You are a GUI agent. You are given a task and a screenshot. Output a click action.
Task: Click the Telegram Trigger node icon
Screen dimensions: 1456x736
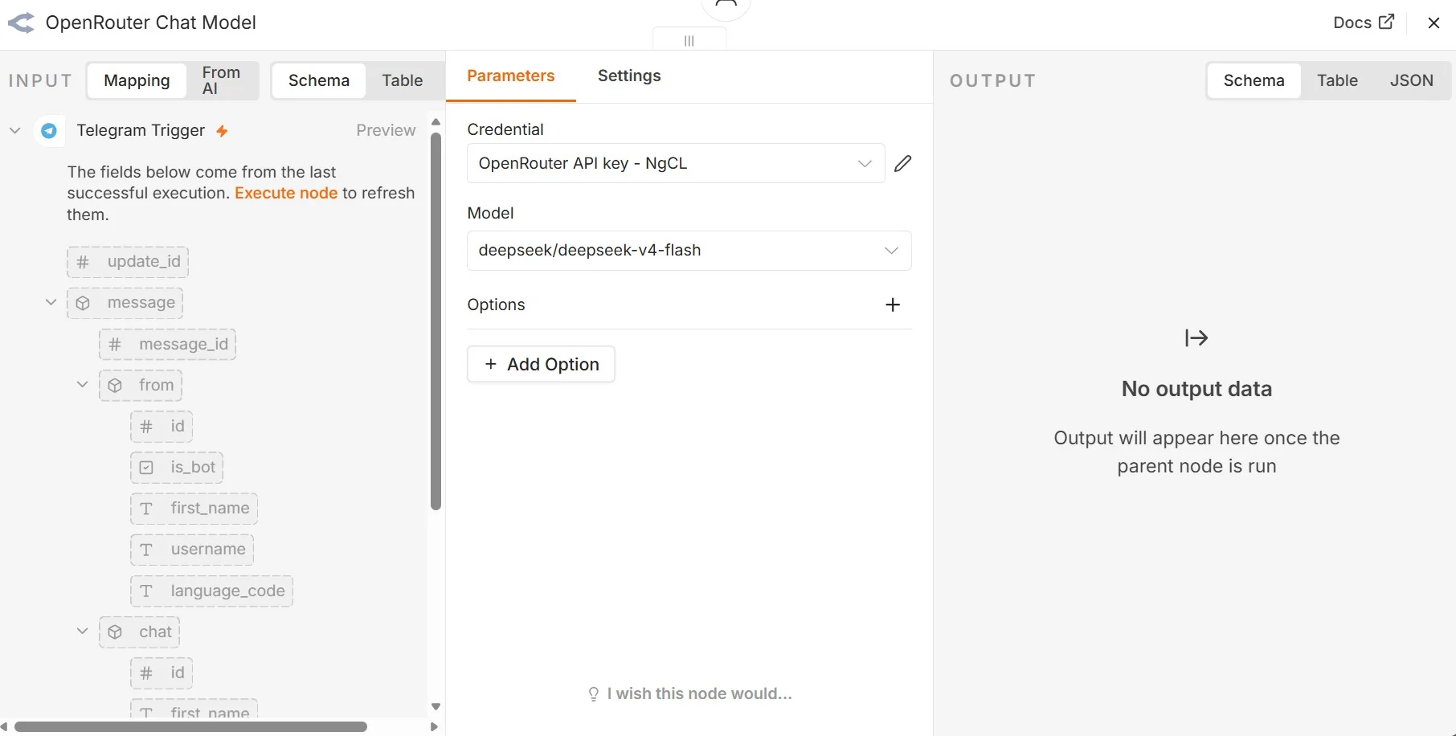tap(49, 130)
